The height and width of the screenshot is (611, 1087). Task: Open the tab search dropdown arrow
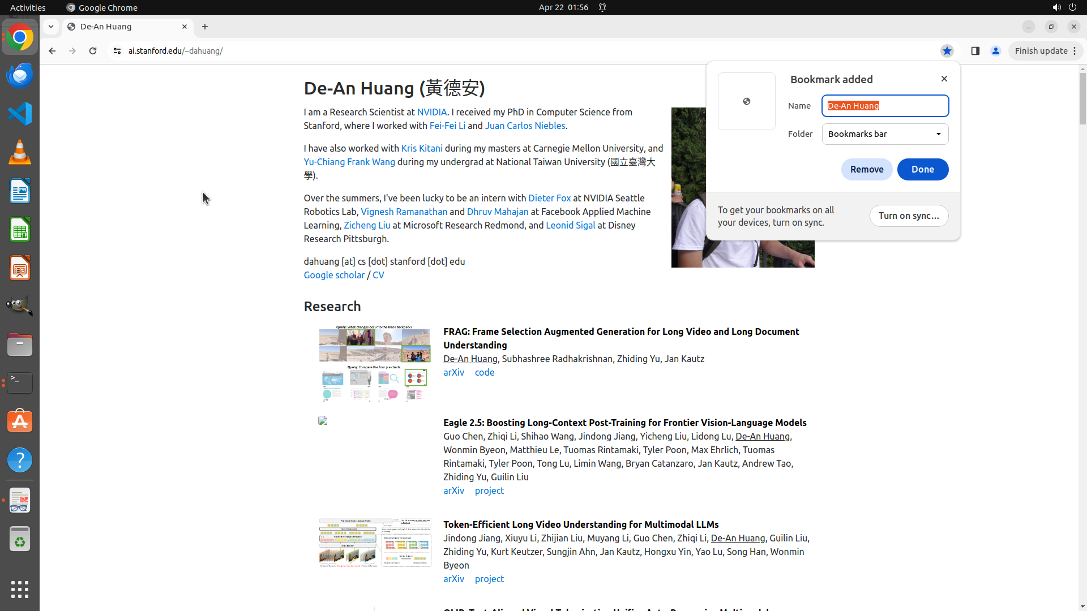pos(51,27)
